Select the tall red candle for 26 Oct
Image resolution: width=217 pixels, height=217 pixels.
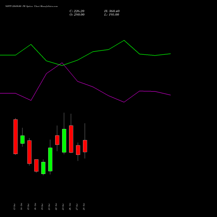coord(71,139)
